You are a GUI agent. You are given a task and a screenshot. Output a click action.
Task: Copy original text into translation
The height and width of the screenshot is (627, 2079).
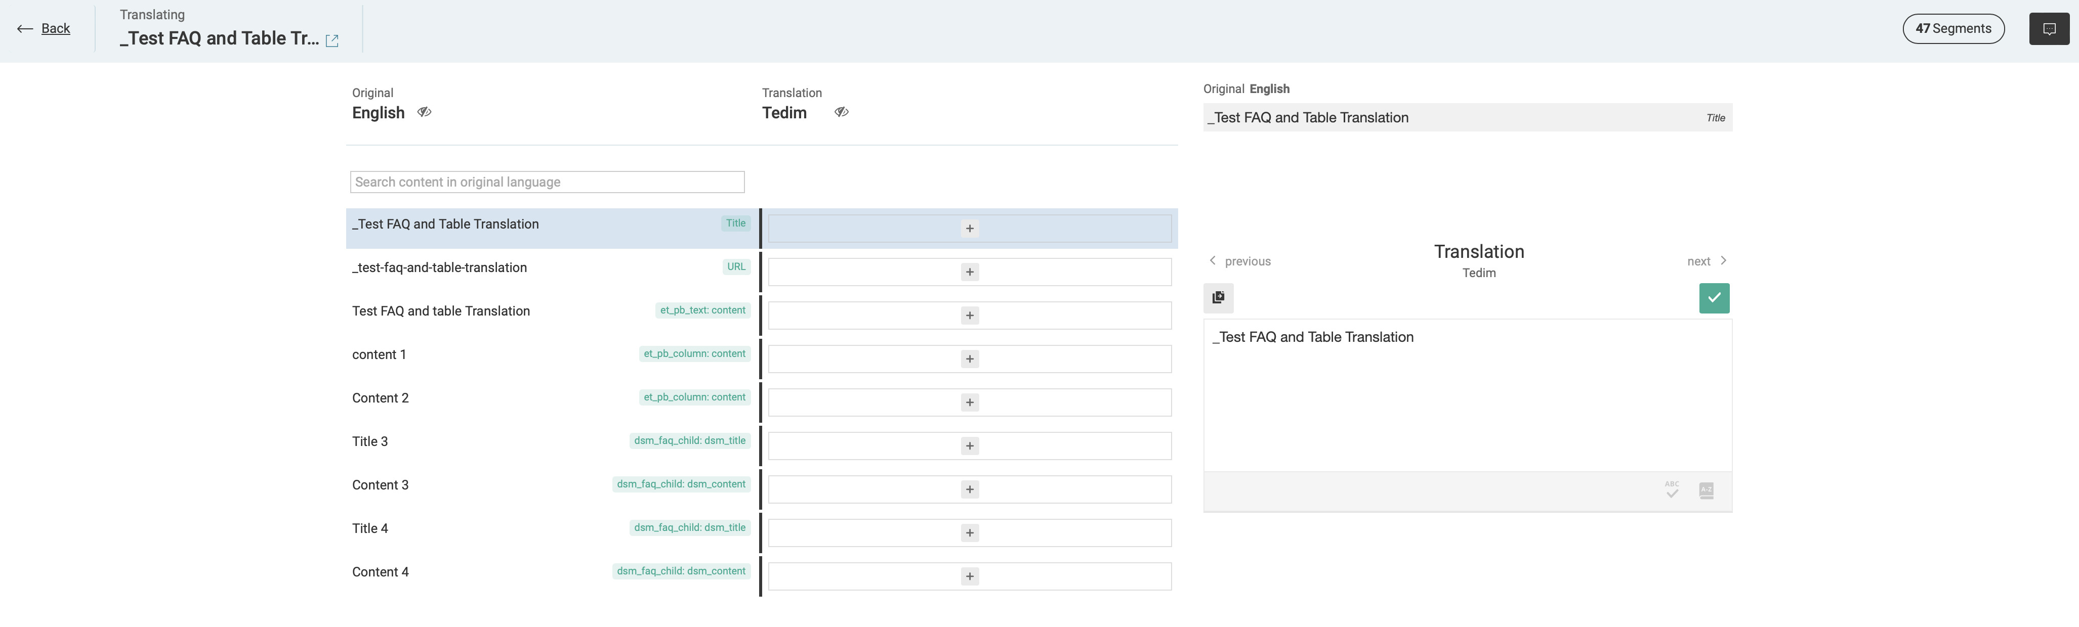coord(1219,298)
